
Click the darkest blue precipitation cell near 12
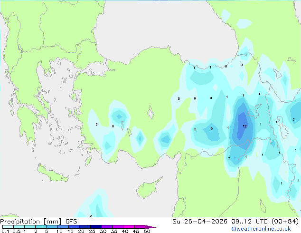(x=242, y=125)
